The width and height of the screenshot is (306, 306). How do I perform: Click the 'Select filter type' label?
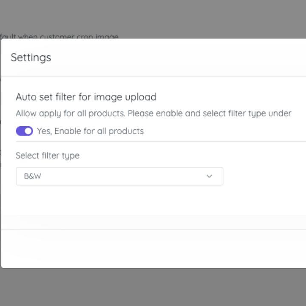[x=48, y=156]
